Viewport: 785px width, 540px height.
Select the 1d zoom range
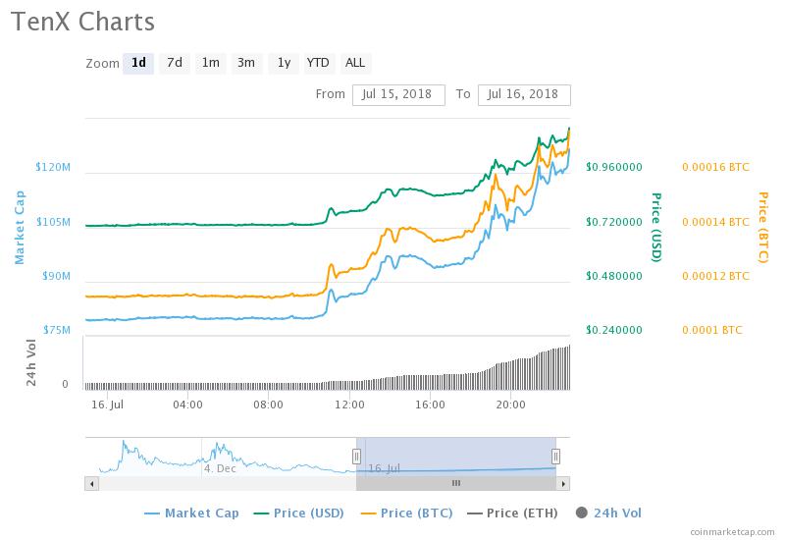pos(138,63)
